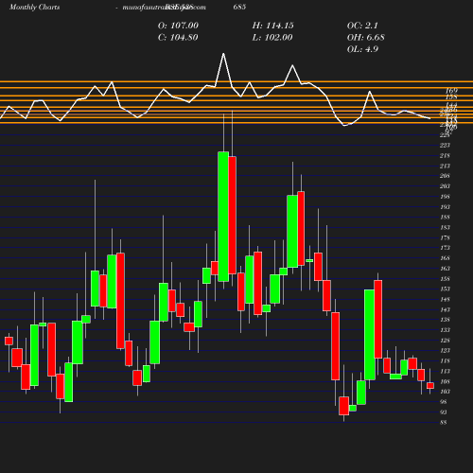Select the open price 'O: 107.00'
The width and height of the screenshot is (473, 473).
(178, 26)
